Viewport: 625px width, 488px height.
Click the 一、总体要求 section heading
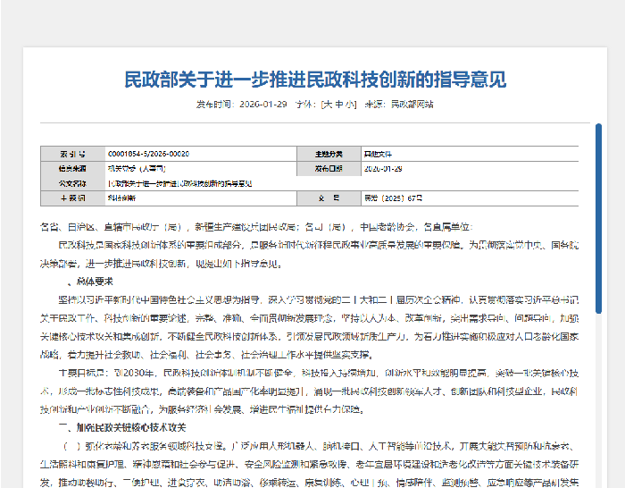88,281
